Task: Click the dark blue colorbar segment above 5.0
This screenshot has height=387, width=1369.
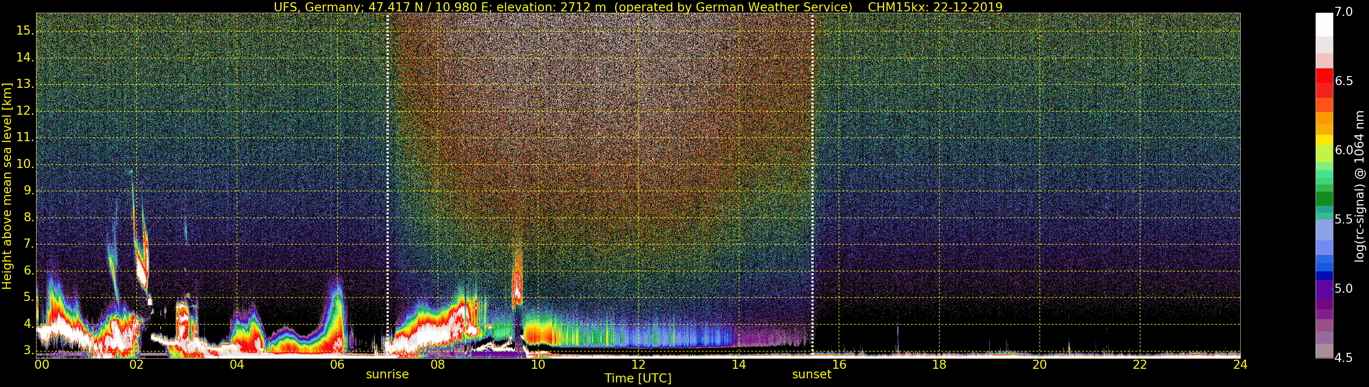Action: coord(1324,275)
